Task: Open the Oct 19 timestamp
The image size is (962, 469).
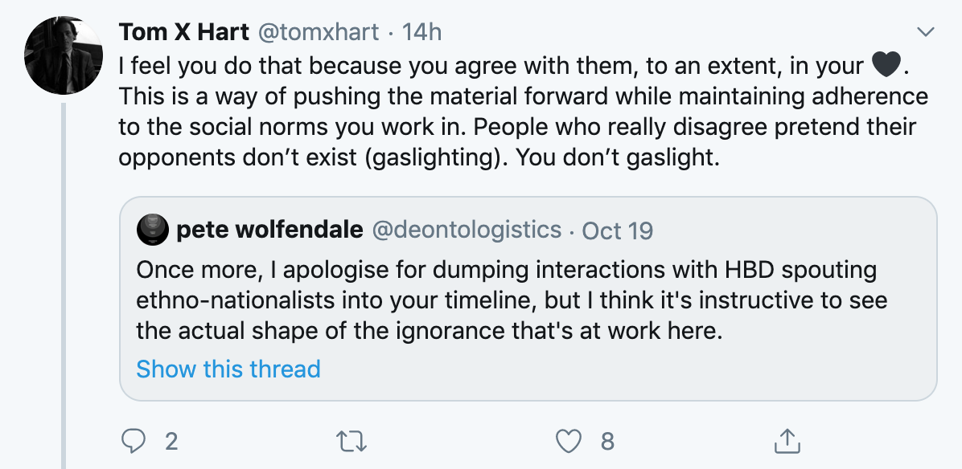Action: click(x=618, y=230)
